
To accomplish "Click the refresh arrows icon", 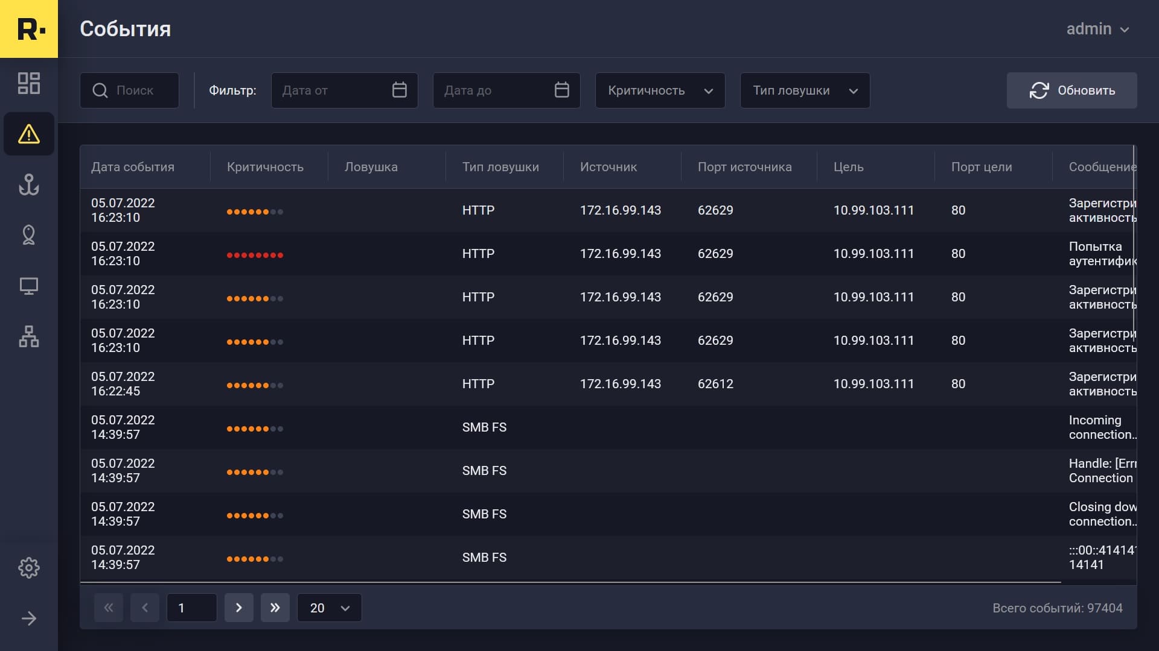I will [x=1039, y=90].
